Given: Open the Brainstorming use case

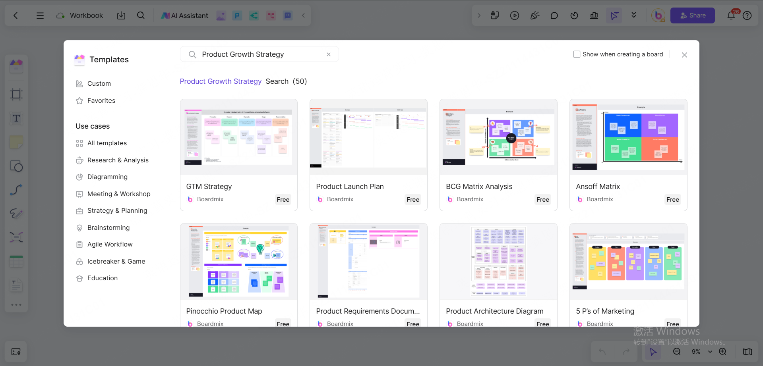Looking at the screenshot, I should [x=108, y=228].
